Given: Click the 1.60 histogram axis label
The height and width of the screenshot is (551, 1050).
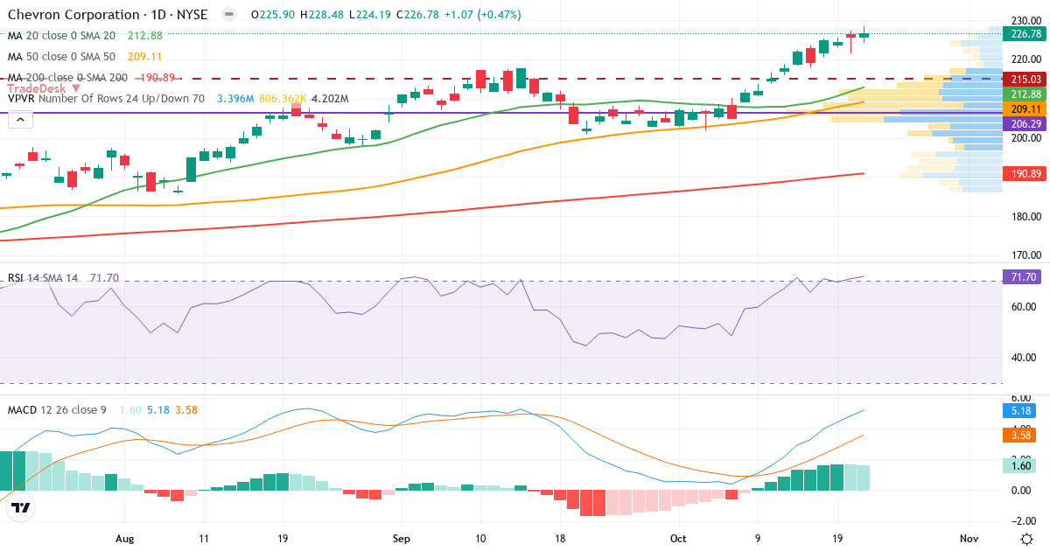Looking at the screenshot, I should 1019,466.
